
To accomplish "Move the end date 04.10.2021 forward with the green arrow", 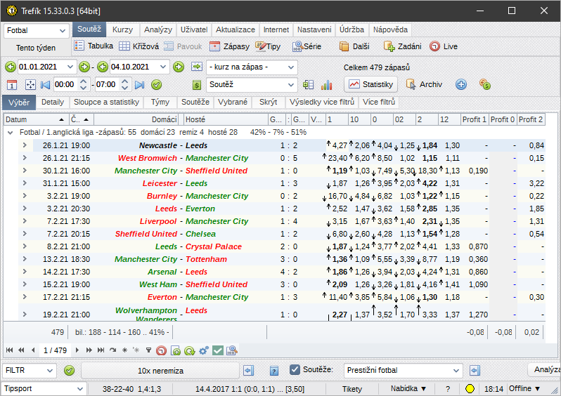I will (179, 67).
